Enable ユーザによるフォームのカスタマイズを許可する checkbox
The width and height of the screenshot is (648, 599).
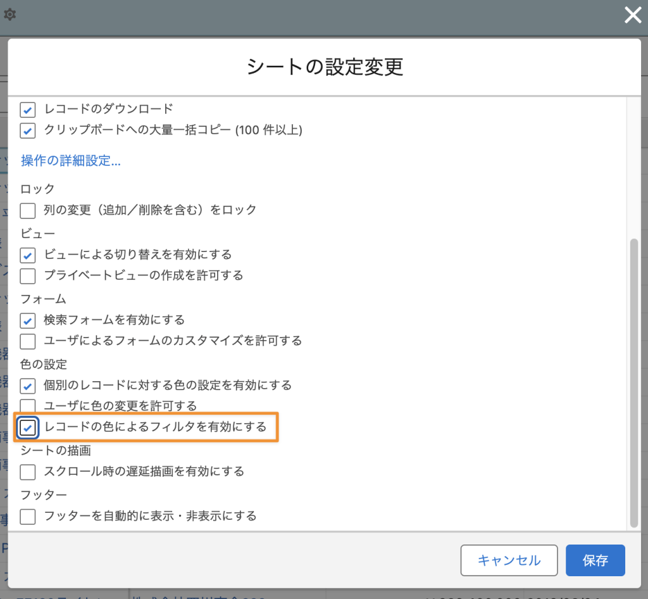[x=28, y=341]
